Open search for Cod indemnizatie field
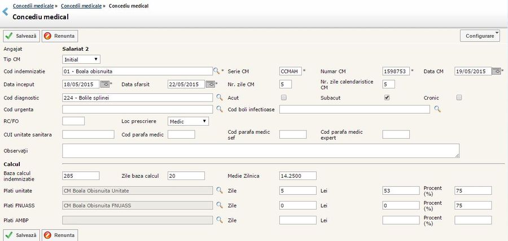508x241 pixels. 217,71
